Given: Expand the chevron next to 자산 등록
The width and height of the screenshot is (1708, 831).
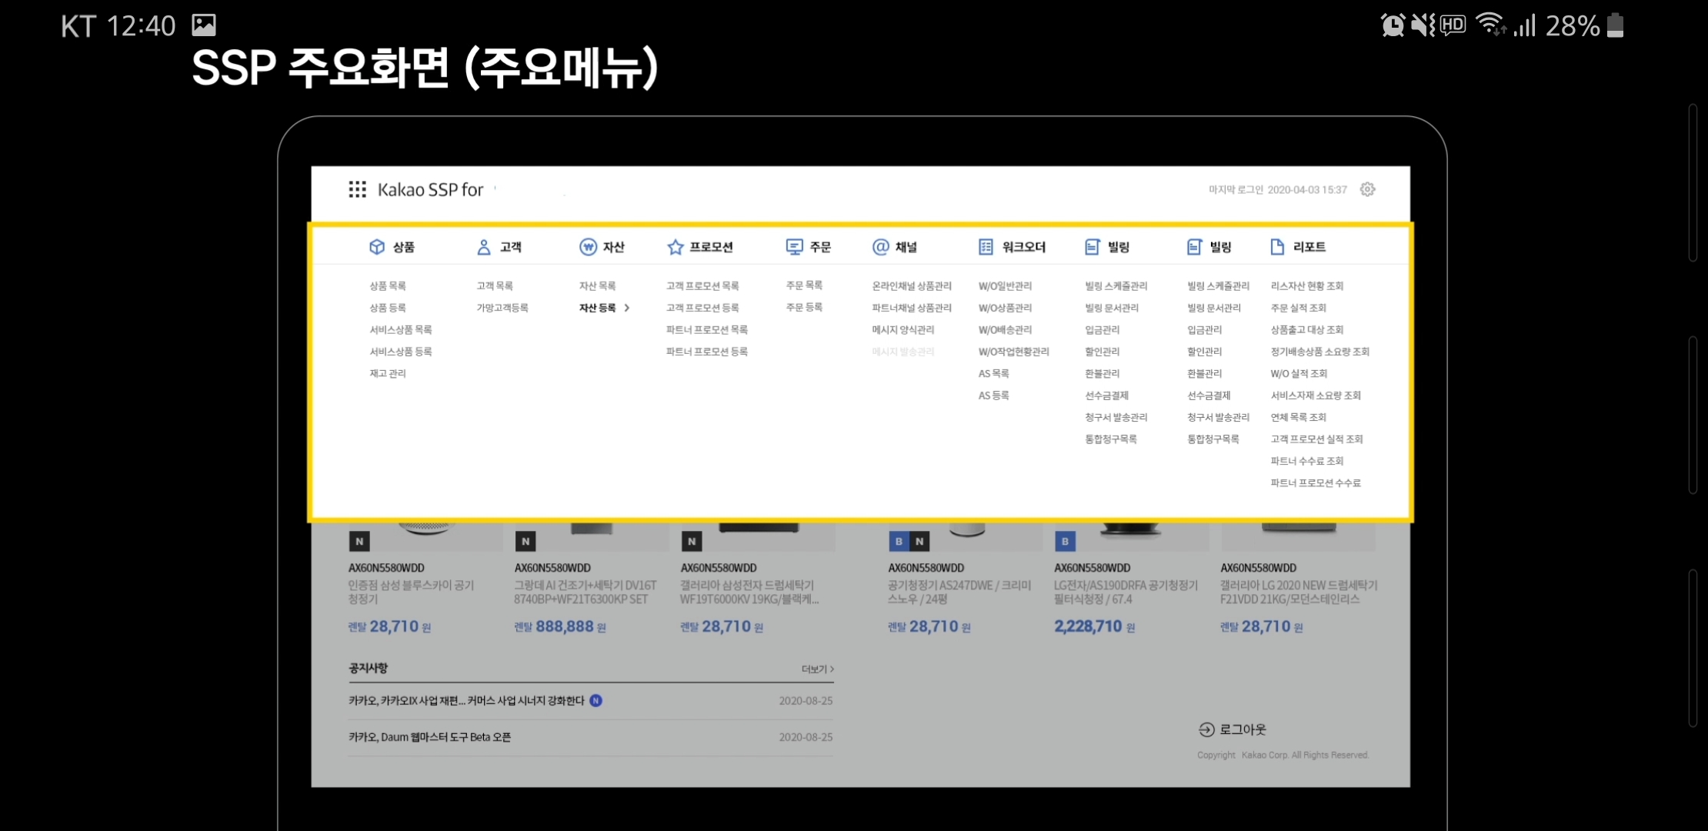Looking at the screenshot, I should [627, 308].
